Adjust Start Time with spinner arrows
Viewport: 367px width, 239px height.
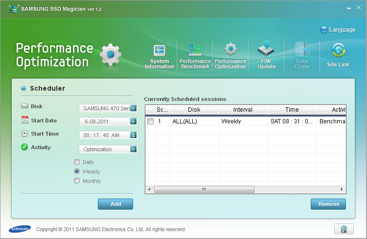134,135
